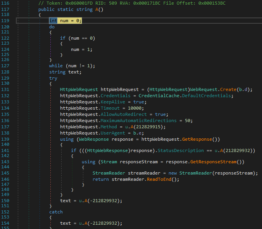This screenshot has width=262, height=229.
Task: Click the Timeout property on httpWebRequest
Action: 110,108
